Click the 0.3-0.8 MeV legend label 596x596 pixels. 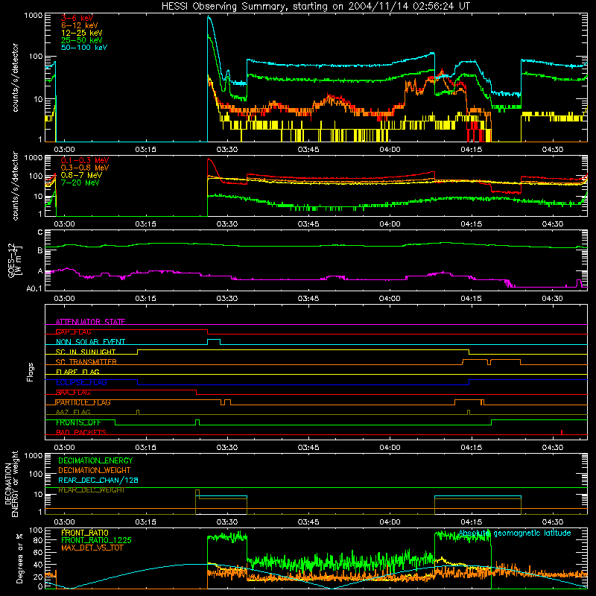(x=85, y=168)
